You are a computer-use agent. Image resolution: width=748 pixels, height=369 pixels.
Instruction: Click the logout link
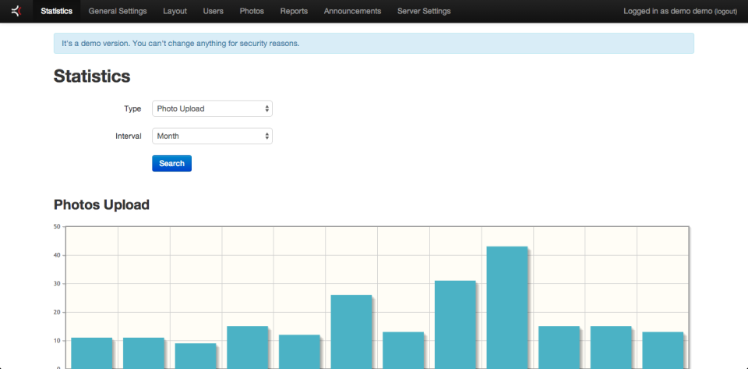click(x=725, y=12)
